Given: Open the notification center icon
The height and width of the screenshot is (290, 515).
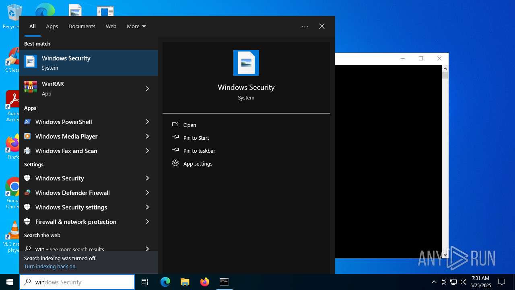Looking at the screenshot, I should pos(502,282).
